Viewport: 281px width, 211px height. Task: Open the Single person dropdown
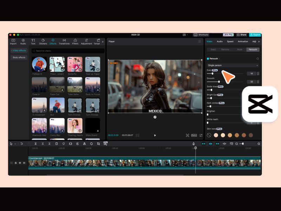pyautogui.click(x=233, y=65)
